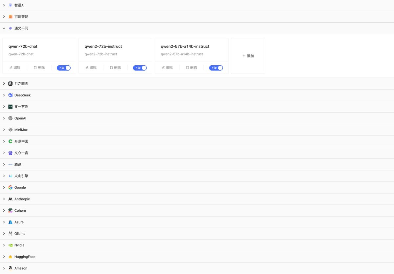This screenshot has width=394, height=274.
Task: Edit the qwen-72b-chat model
Action: pyautogui.click(x=15, y=68)
